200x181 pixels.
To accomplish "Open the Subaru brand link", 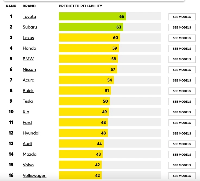I will [x=30, y=27].
